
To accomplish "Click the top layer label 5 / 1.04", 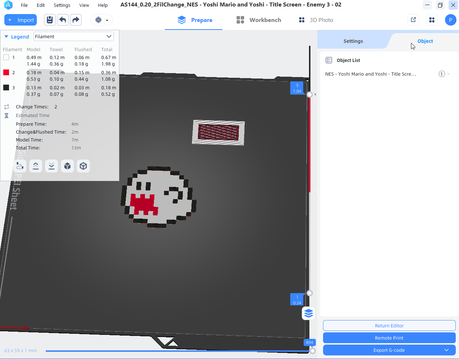I will (x=297, y=88).
